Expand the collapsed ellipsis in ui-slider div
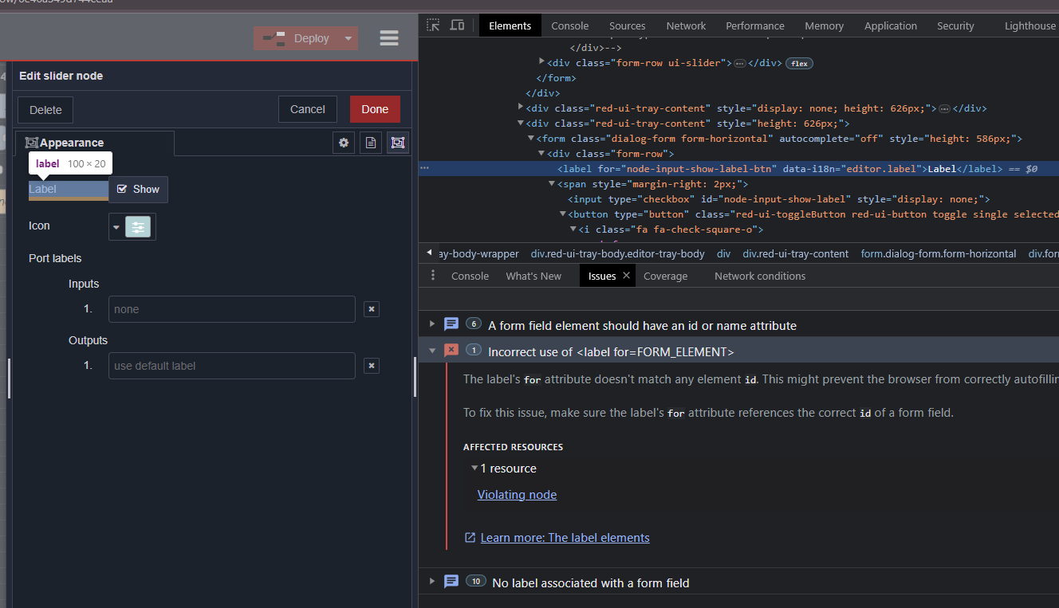The image size is (1059, 608). click(739, 63)
